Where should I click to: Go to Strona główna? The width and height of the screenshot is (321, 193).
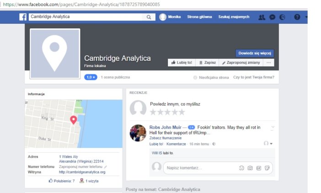coord(199,17)
